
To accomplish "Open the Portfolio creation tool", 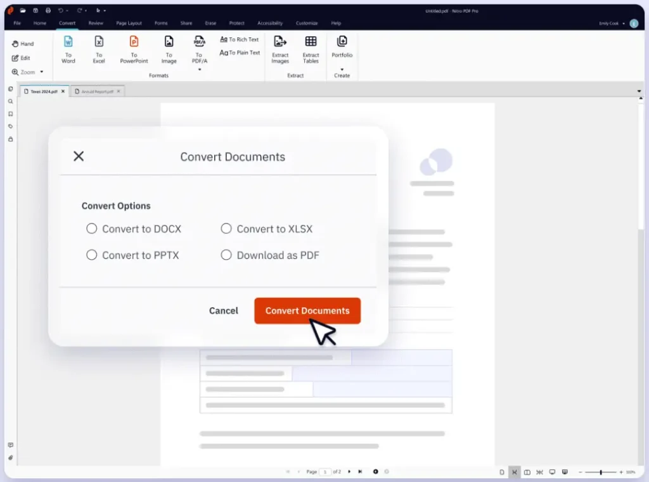I will [342, 49].
